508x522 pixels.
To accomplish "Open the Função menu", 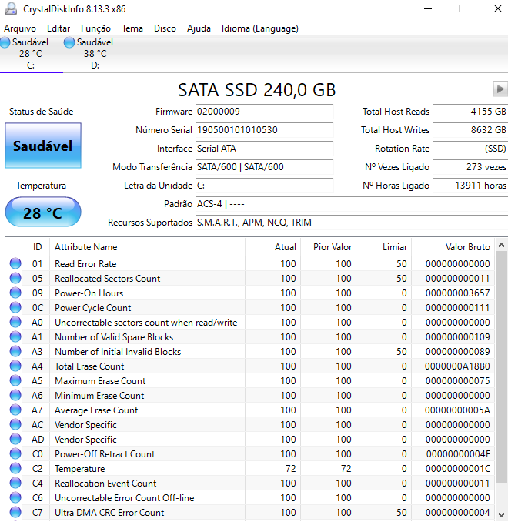I will click(95, 28).
